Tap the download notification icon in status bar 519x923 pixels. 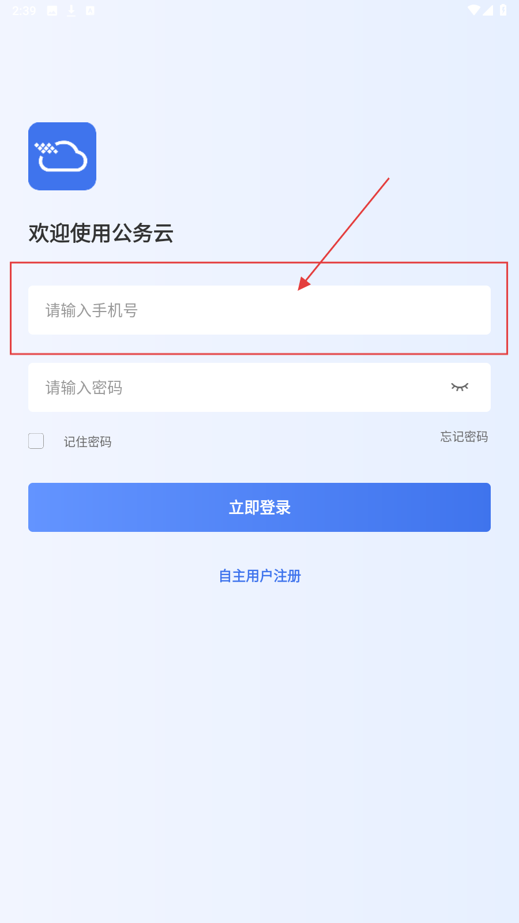click(71, 10)
